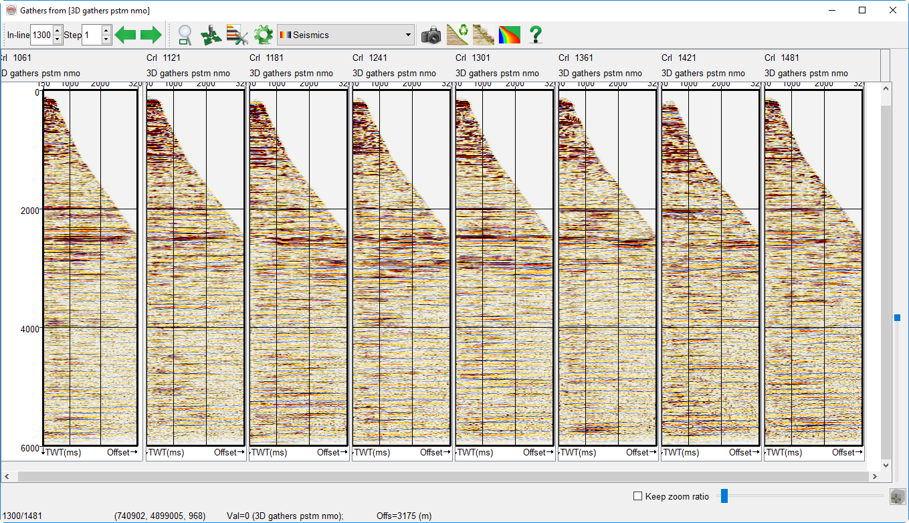Screen dimensions: 909x523
Task: Click the rainbow color gradient icon
Action: pos(510,35)
